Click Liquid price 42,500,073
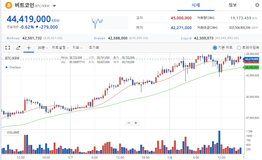Image resolution: width=262 pixels, height=160 pixels. 204,38
